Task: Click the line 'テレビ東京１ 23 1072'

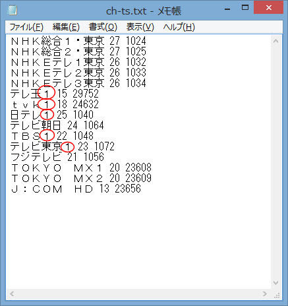Action: pyautogui.click(x=63, y=146)
